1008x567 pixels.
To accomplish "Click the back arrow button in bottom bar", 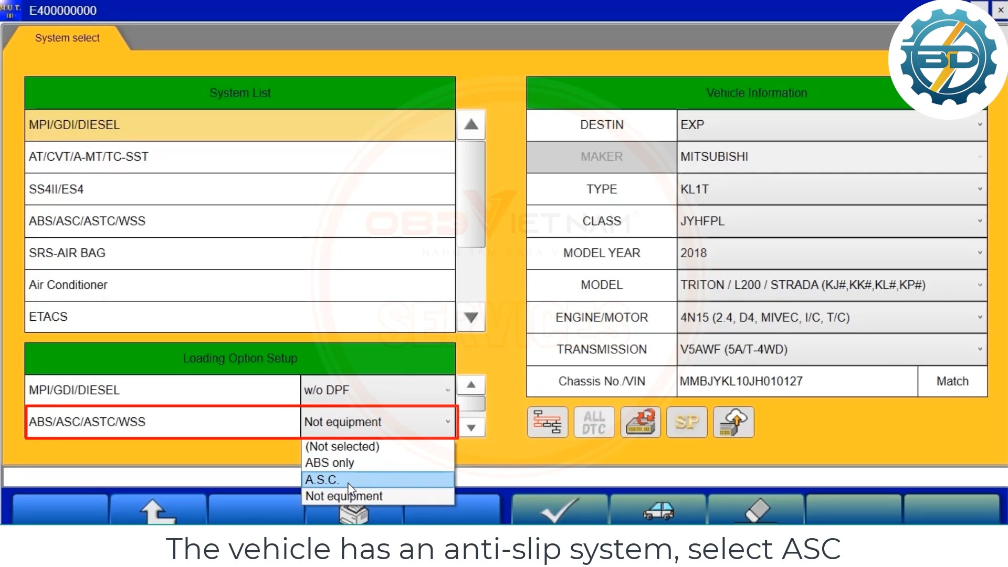I will click(x=158, y=510).
